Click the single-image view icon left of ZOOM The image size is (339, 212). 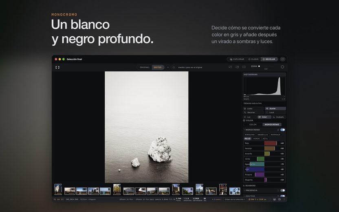pyautogui.click(x=230, y=67)
